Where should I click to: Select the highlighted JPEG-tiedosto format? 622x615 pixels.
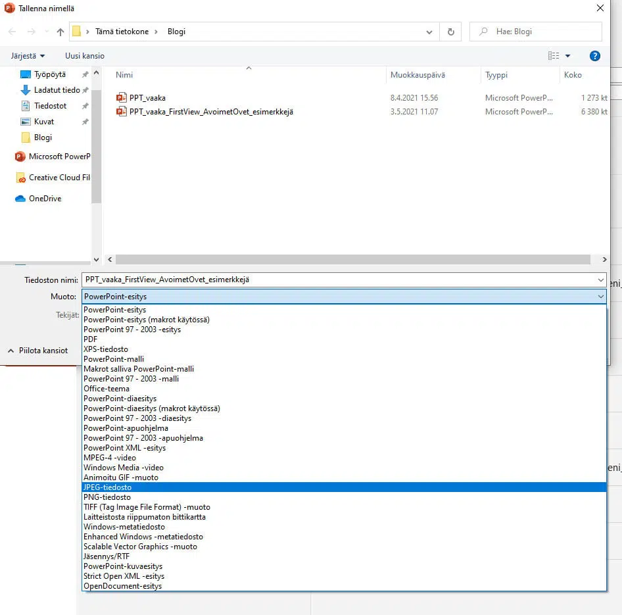pyautogui.click(x=344, y=487)
